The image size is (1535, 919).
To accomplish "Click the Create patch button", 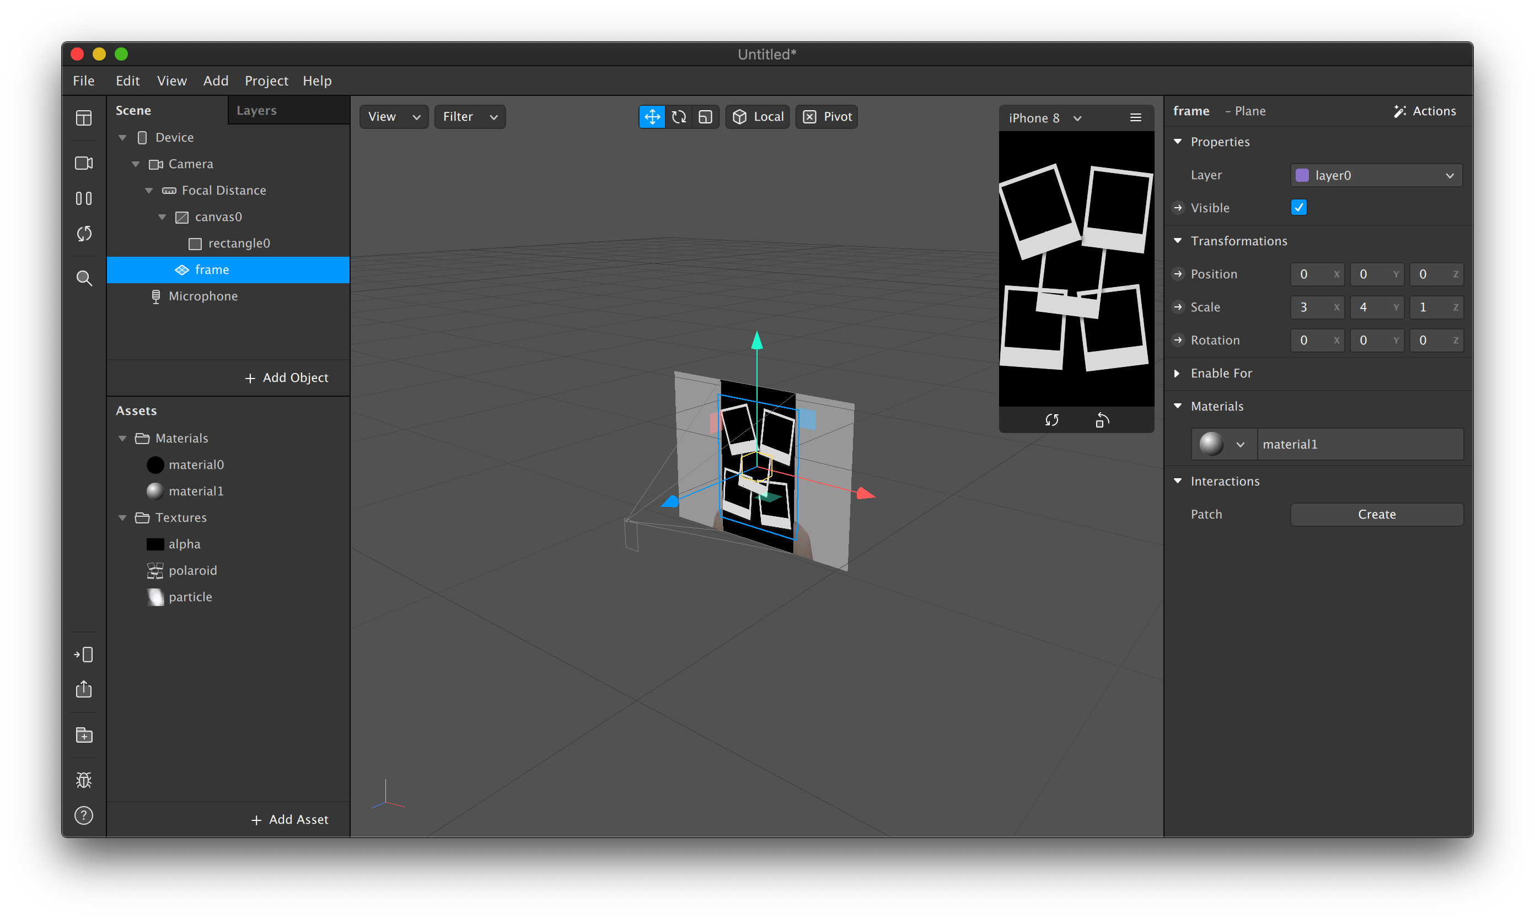I will point(1376,514).
